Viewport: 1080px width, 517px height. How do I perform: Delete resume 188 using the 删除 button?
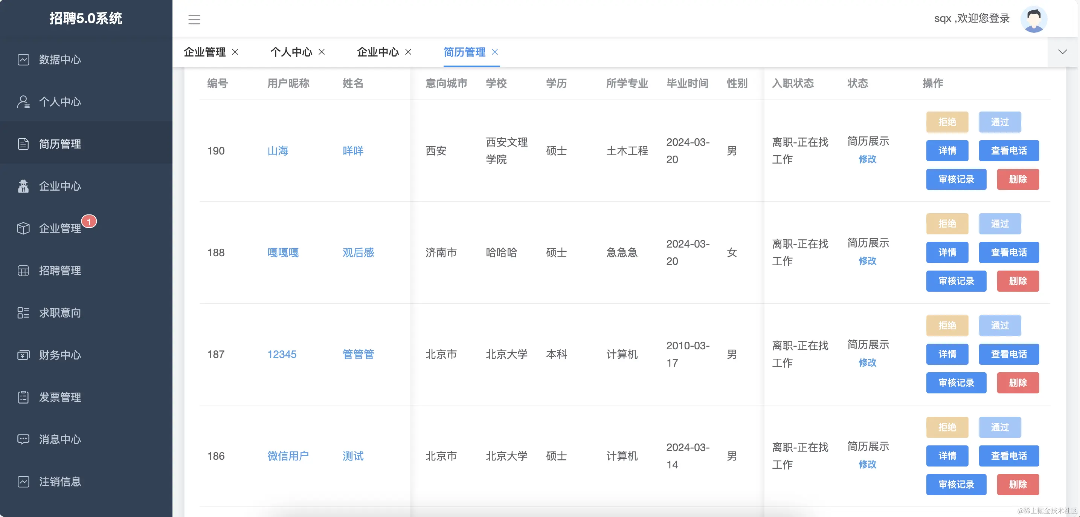pos(1018,281)
